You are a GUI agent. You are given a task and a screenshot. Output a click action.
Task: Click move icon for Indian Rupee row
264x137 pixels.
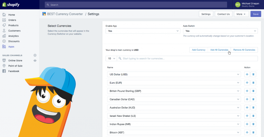247,124
